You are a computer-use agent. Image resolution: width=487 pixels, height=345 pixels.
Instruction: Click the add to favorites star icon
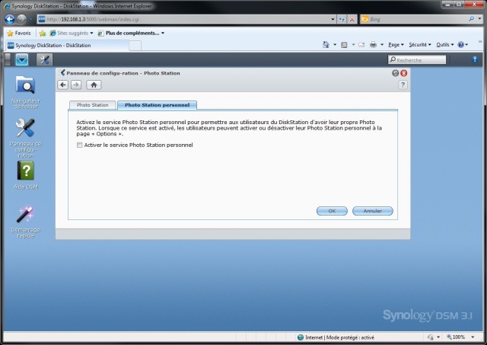click(x=43, y=33)
